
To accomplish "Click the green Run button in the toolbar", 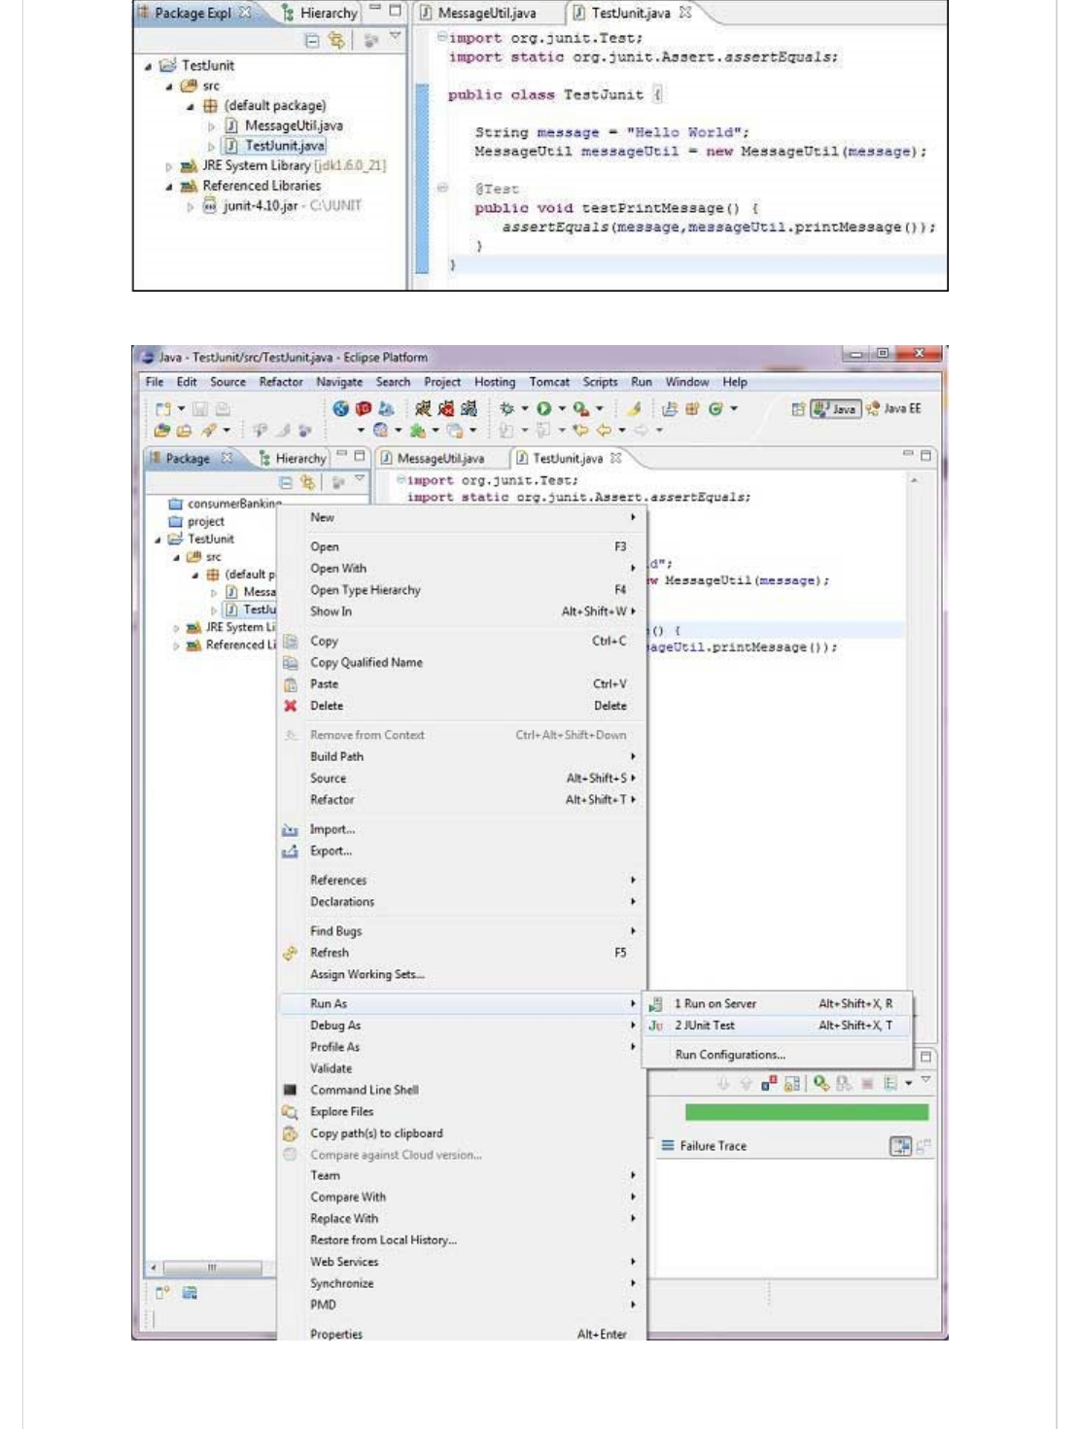I will point(543,409).
